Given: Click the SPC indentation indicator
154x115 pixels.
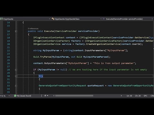Looking at the screenshot, I should click(145, 96).
